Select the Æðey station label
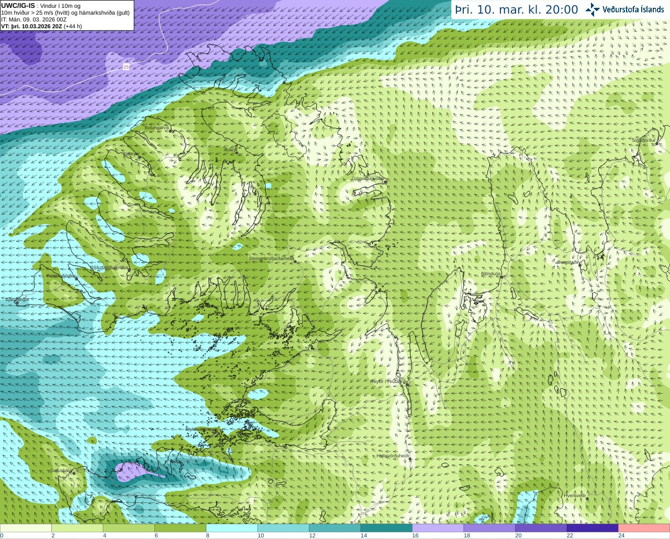This screenshot has width=670, height=539. 231,150
